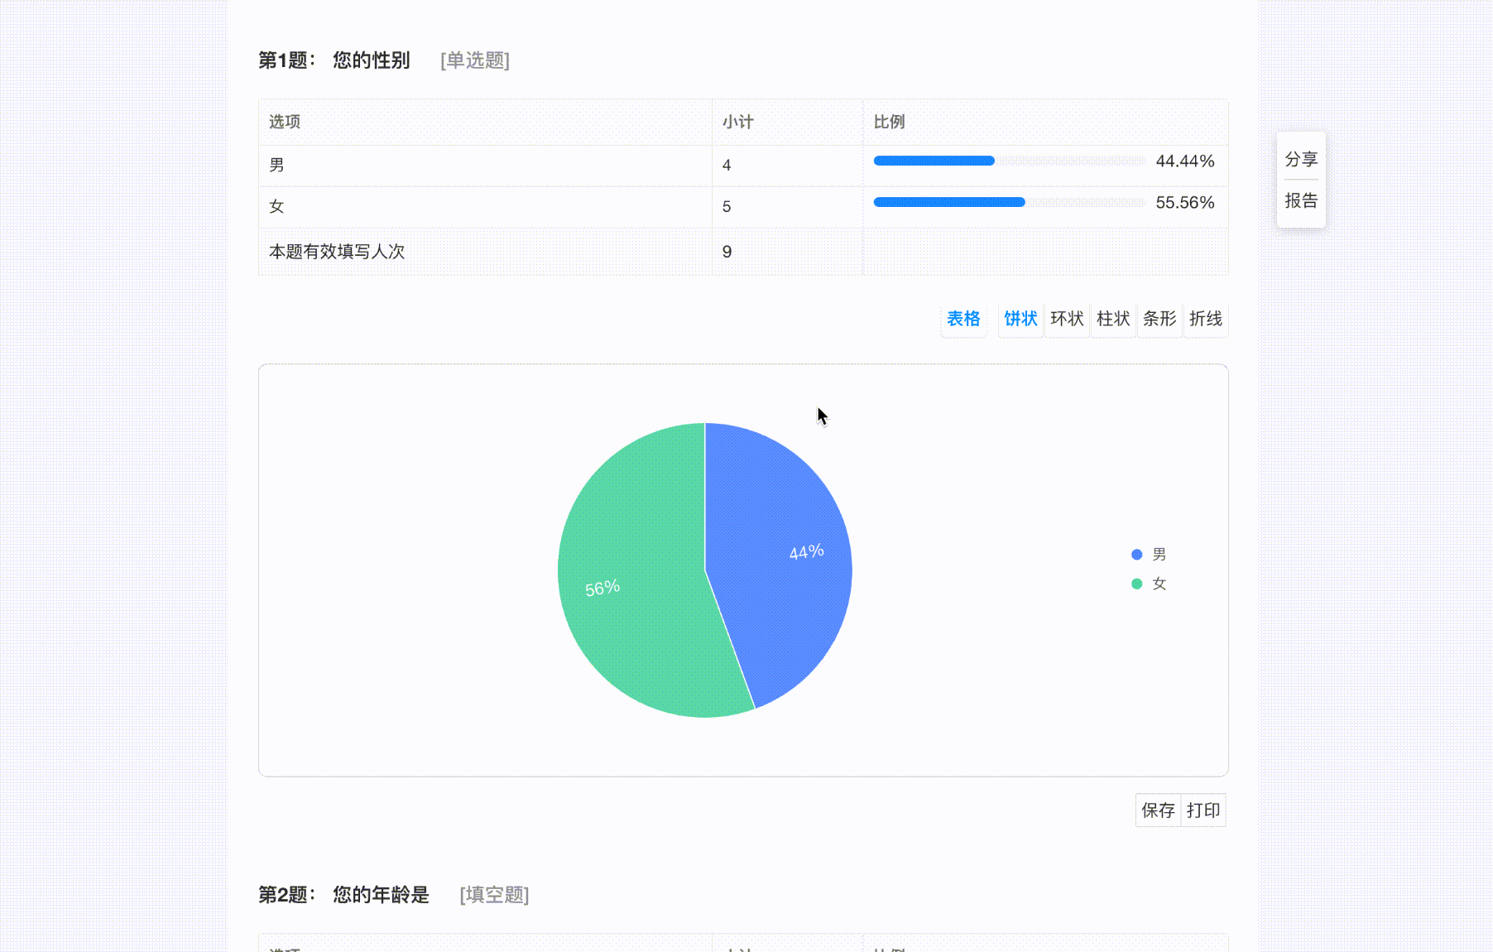Click the 打印 print button
The width and height of the screenshot is (1493, 952).
click(1202, 810)
